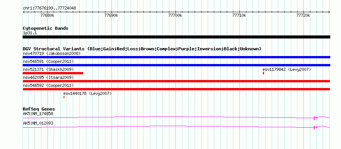Click the AK5 NM_012093 exon arrow glyph
The width and height of the screenshot is (341, 149).
pyautogui.click(x=316, y=127)
